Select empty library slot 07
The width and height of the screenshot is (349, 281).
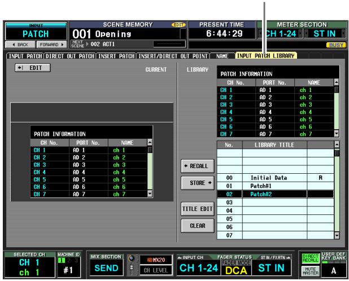pyautogui.click(x=276, y=235)
